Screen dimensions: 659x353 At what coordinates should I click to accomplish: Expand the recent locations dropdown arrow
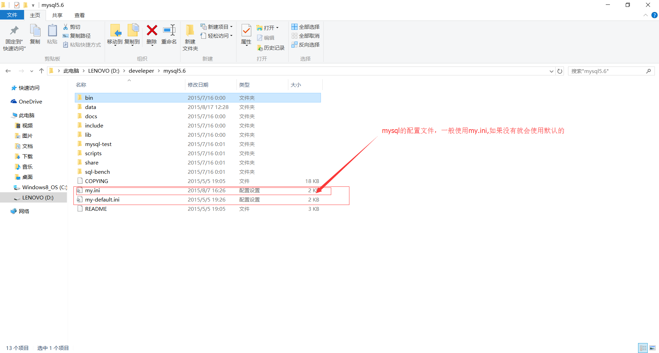pos(32,71)
